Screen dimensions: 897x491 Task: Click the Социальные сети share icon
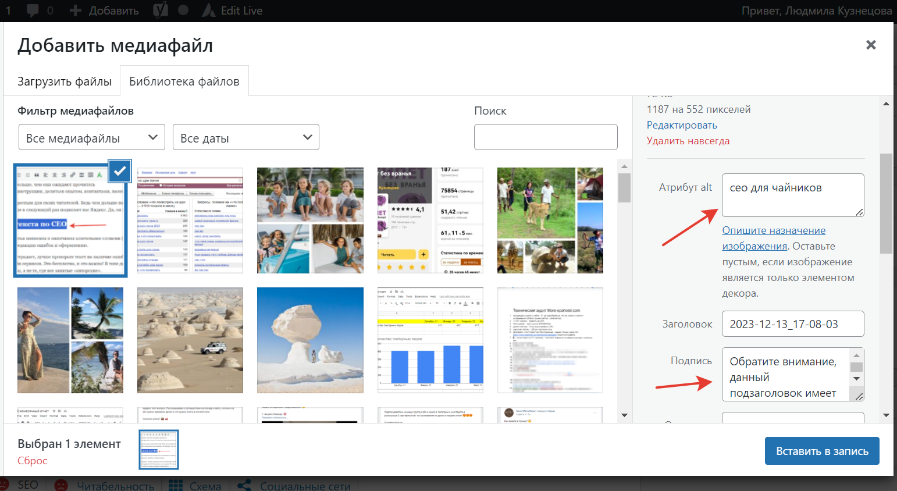244,485
